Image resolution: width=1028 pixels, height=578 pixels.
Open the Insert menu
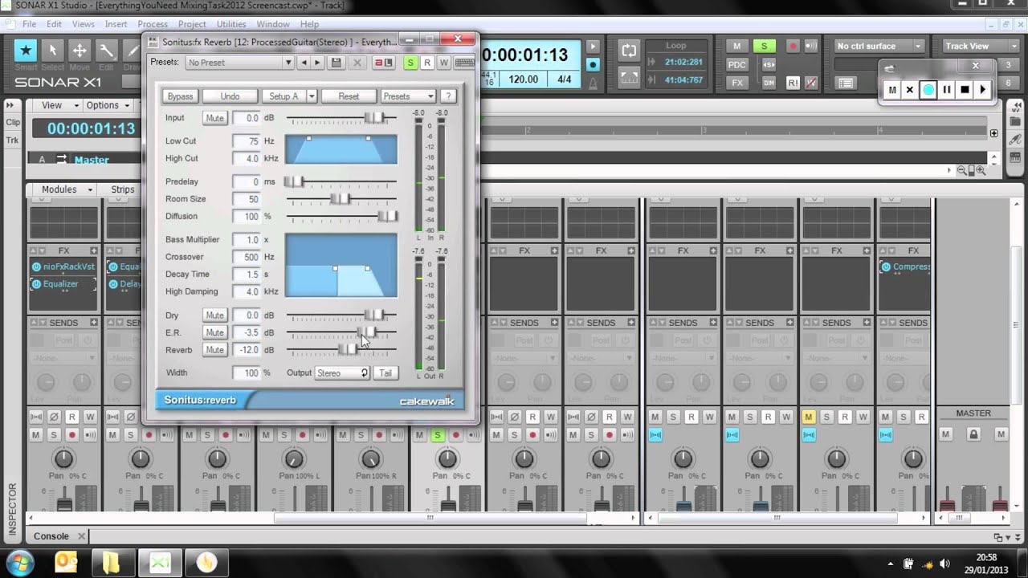[116, 24]
